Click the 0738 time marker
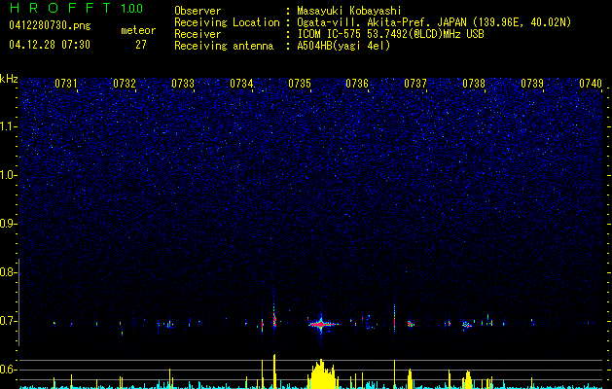 [474, 83]
